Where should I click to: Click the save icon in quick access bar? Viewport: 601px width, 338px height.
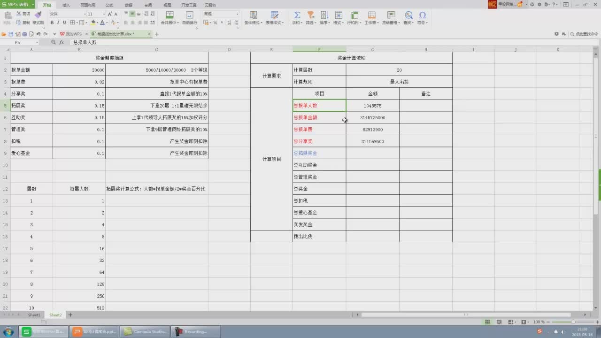(11, 34)
